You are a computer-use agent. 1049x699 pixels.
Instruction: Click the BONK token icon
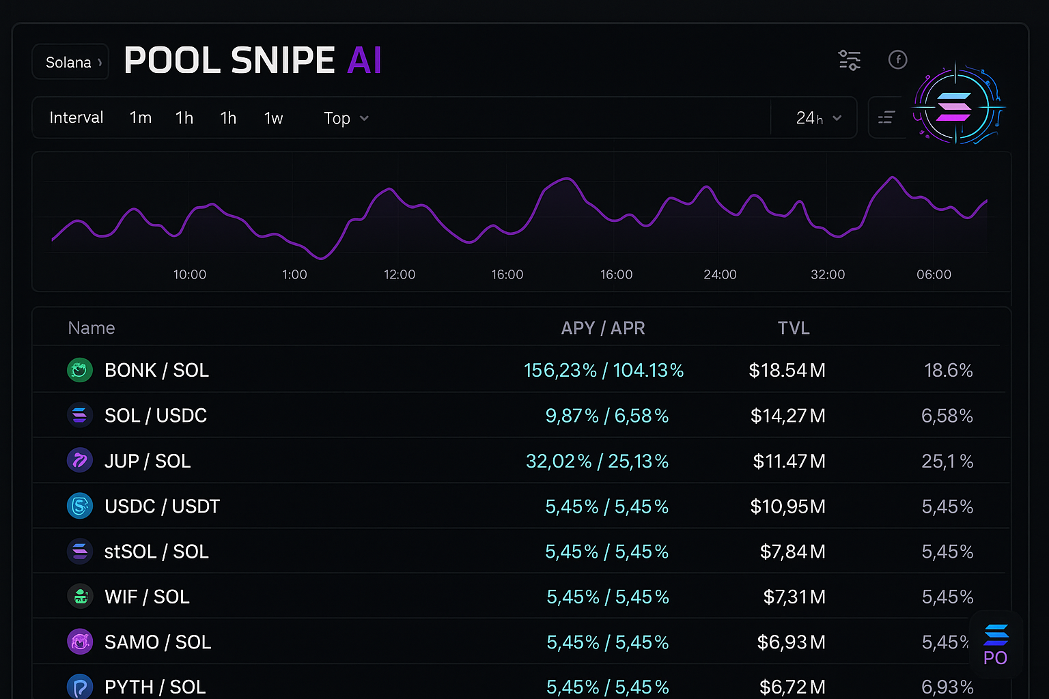click(x=80, y=370)
